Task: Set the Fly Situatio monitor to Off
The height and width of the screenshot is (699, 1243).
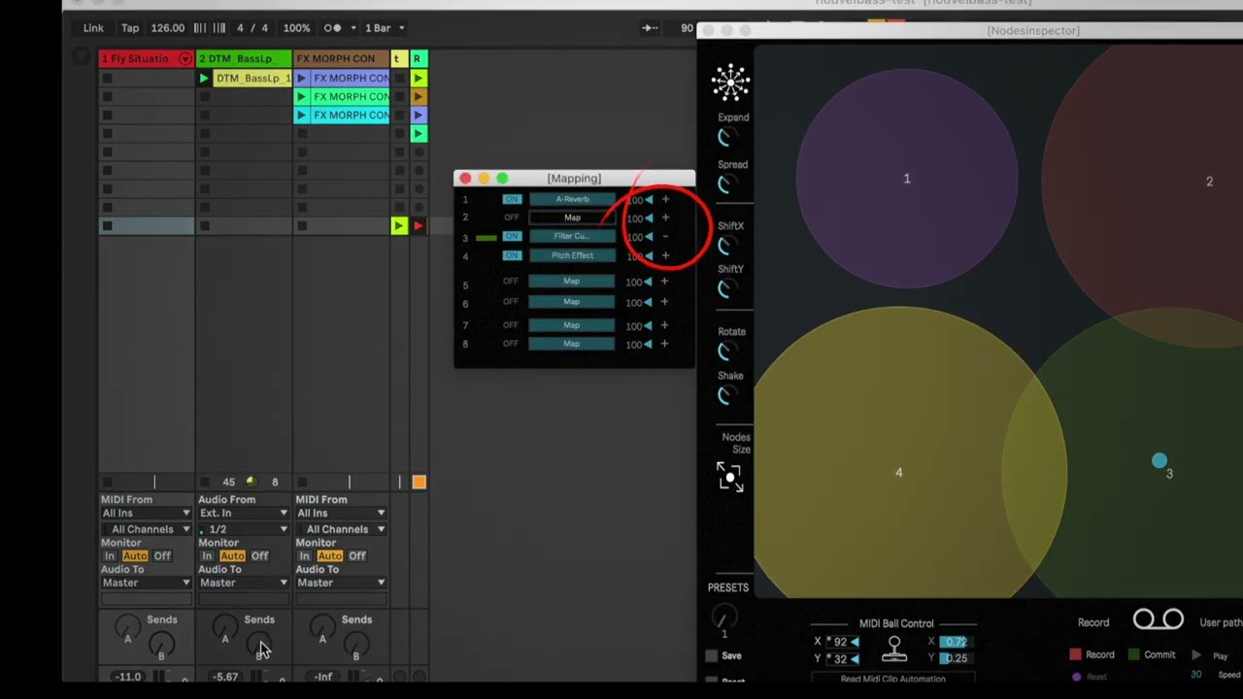Action: point(162,556)
